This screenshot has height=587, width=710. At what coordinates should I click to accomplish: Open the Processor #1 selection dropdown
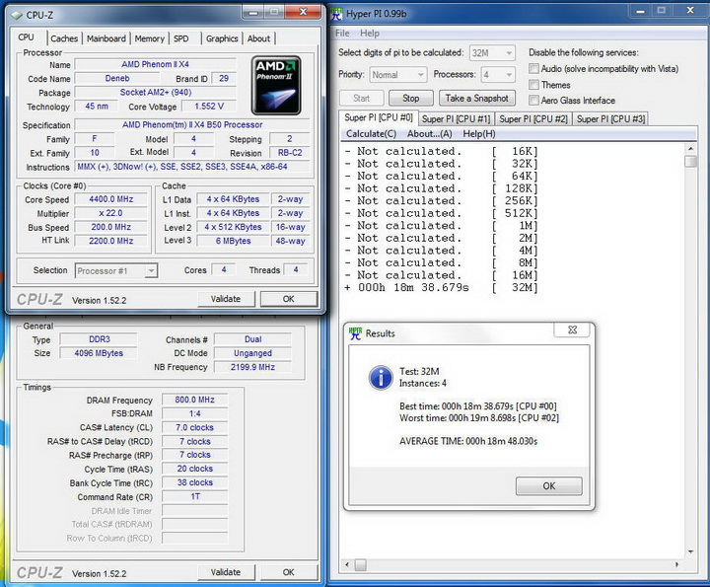click(116, 271)
